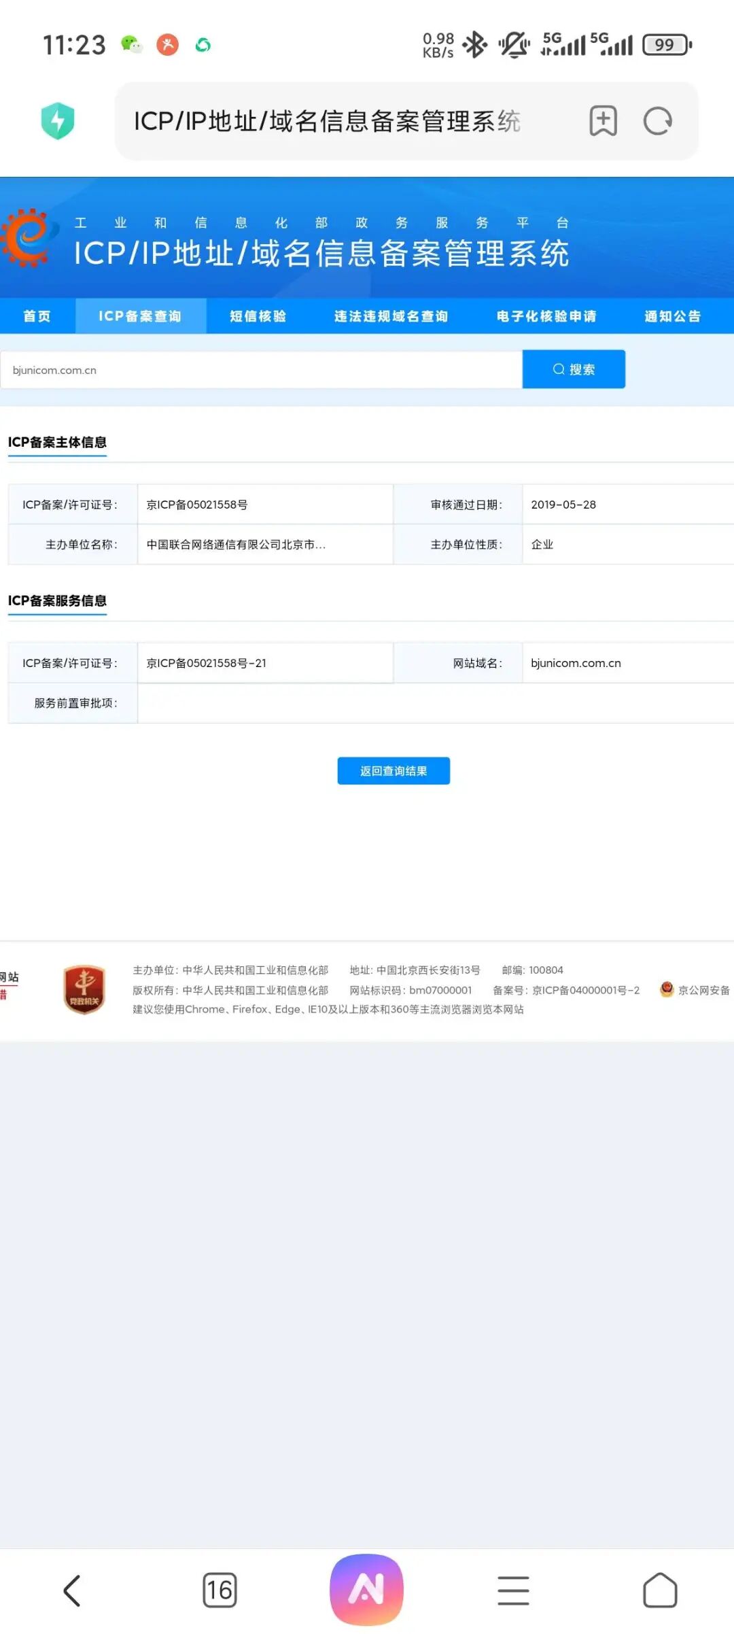734x1634 pixels.
Task: Focus the domain search field bjunicom.com.cn
Action: (261, 370)
